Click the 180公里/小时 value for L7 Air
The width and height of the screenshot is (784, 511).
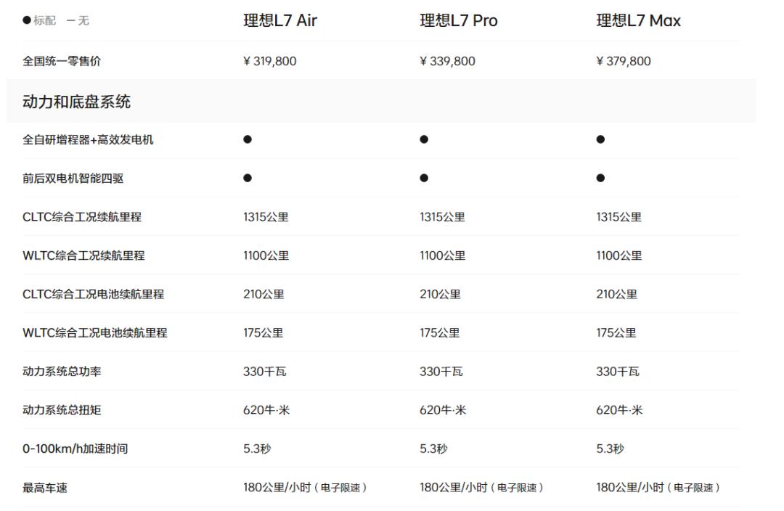306,487
